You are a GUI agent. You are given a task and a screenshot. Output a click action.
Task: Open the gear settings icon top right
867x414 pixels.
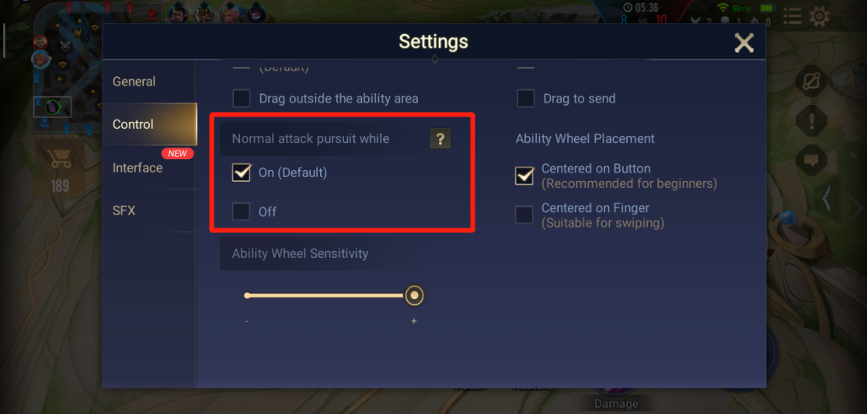pos(819,16)
